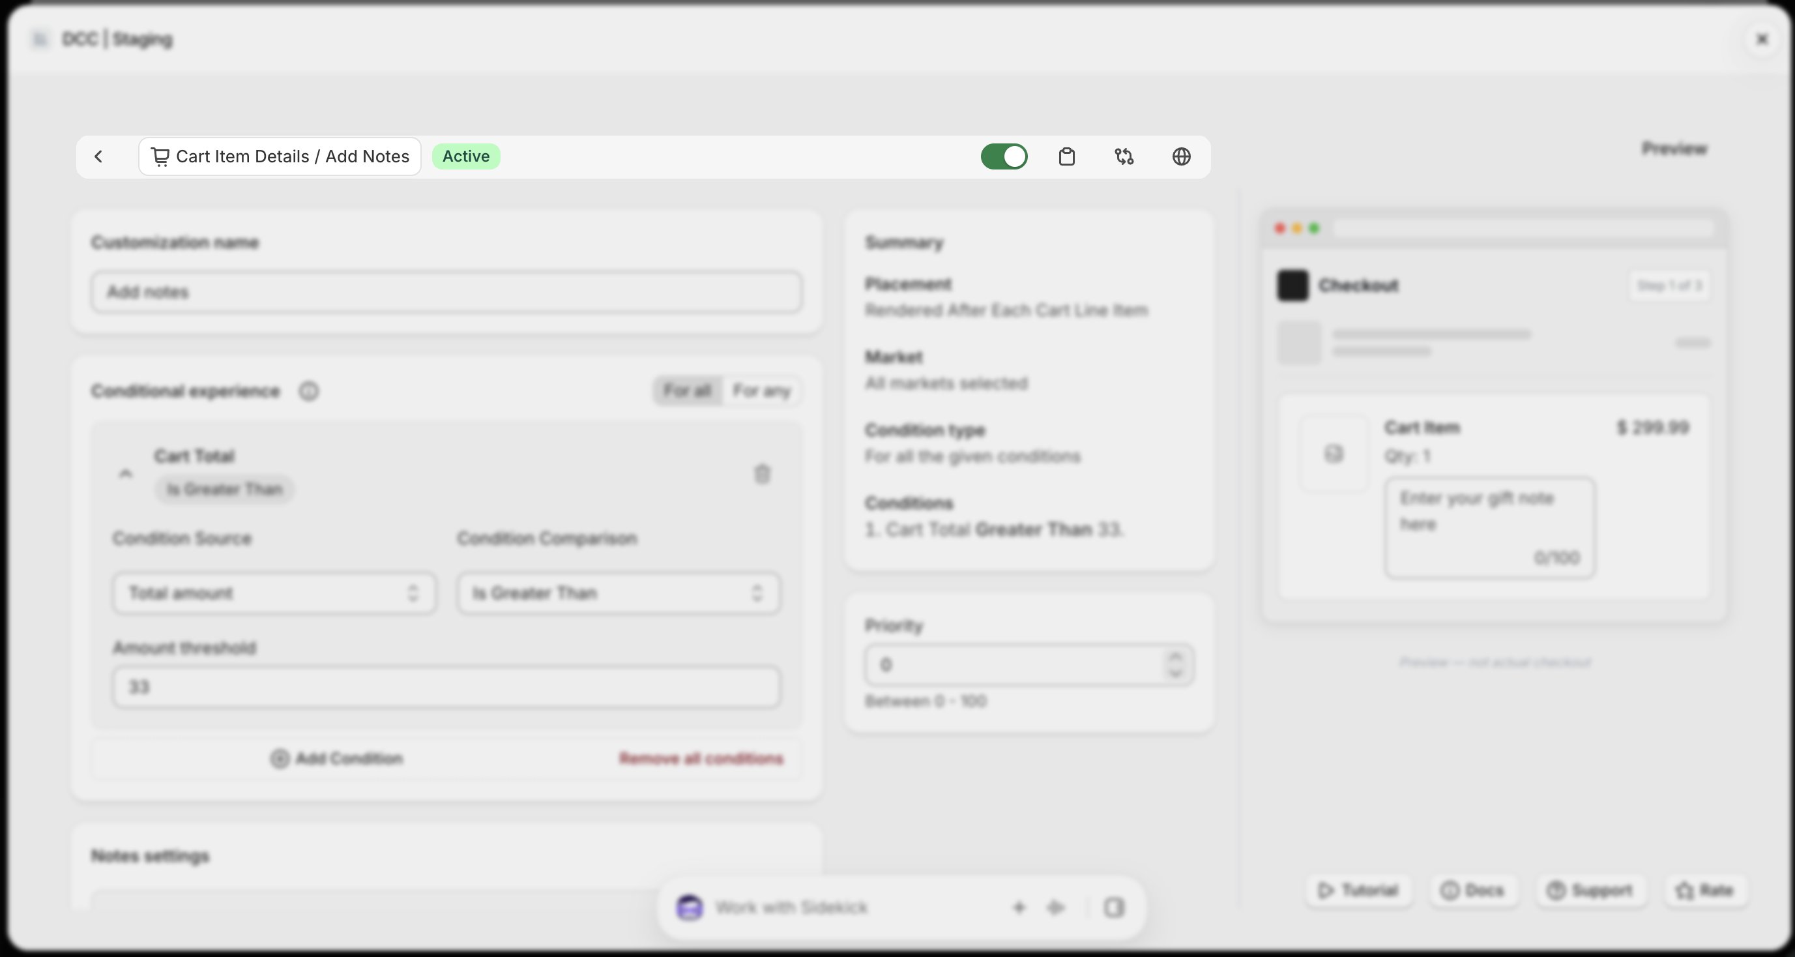Screen dimensions: 1795x957
Task: Open the Is Greater Than comparison dropdown
Action: [x=619, y=594]
